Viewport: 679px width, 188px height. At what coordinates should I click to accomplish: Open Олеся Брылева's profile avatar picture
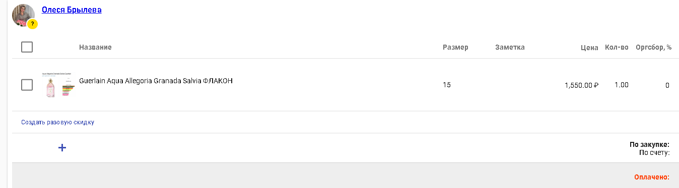click(23, 16)
